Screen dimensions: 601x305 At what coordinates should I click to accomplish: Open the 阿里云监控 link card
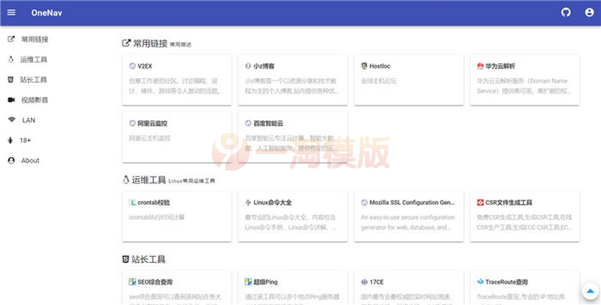pos(177,137)
